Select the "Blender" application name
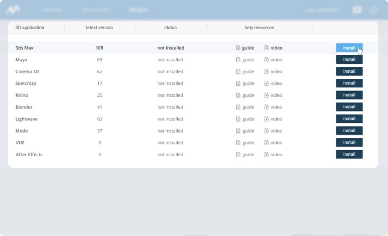Screen dimensions: 388x236 click(x=24, y=107)
